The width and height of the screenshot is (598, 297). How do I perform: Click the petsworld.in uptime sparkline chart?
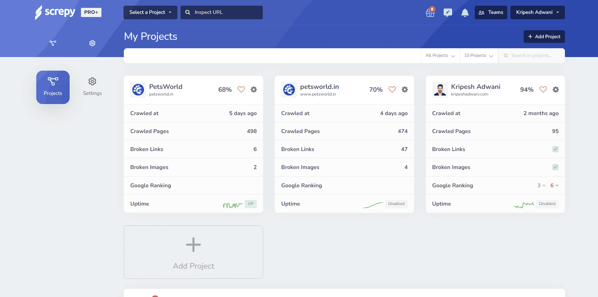[373, 205]
